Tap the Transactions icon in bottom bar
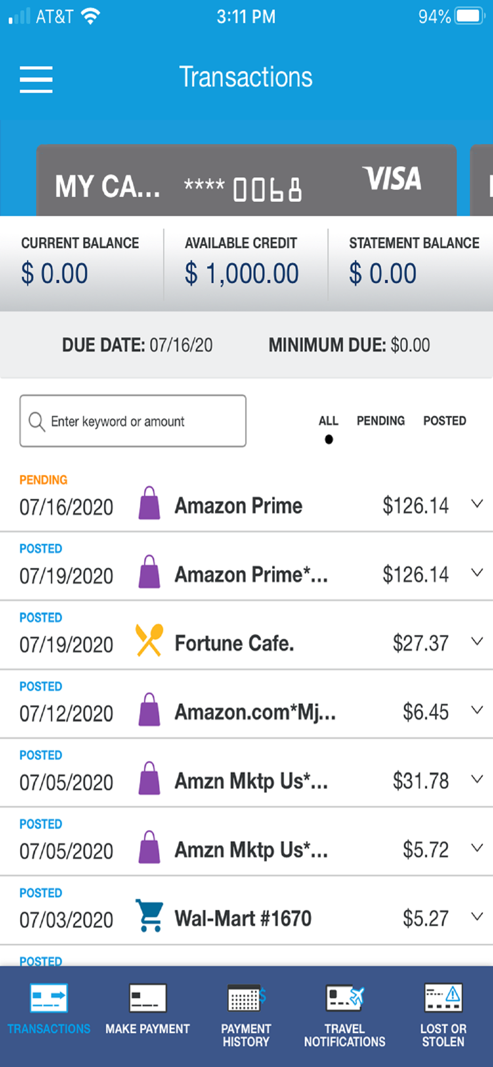 [x=49, y=998]
